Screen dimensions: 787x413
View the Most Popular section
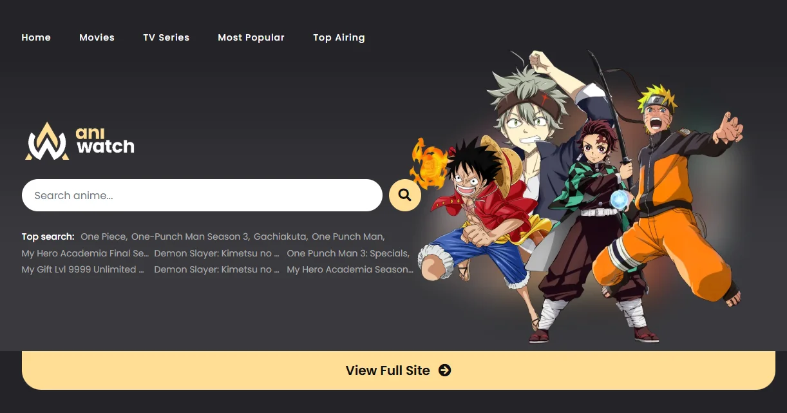(251, 37)
